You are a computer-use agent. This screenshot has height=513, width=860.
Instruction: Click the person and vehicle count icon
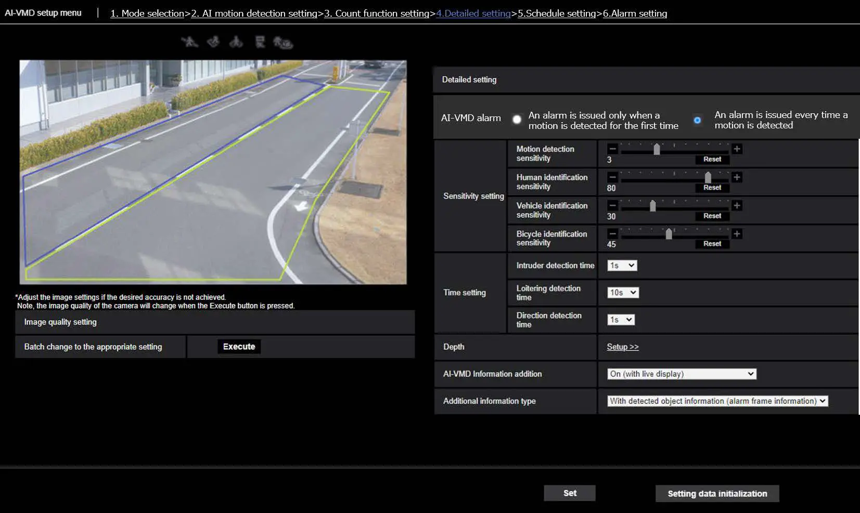click(x=283, y=43)
